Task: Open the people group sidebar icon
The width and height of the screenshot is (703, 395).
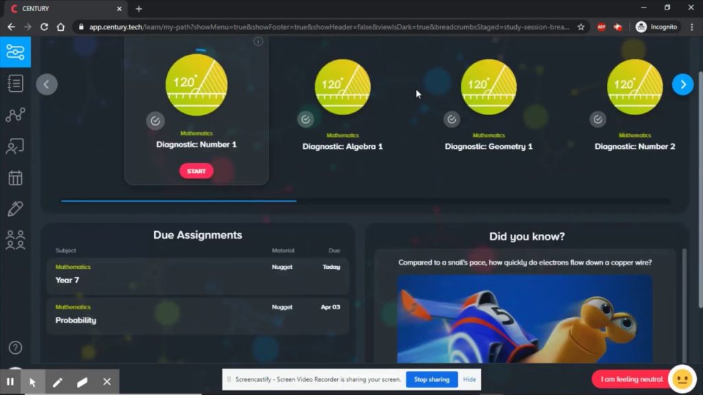Action: pos(15,240)
